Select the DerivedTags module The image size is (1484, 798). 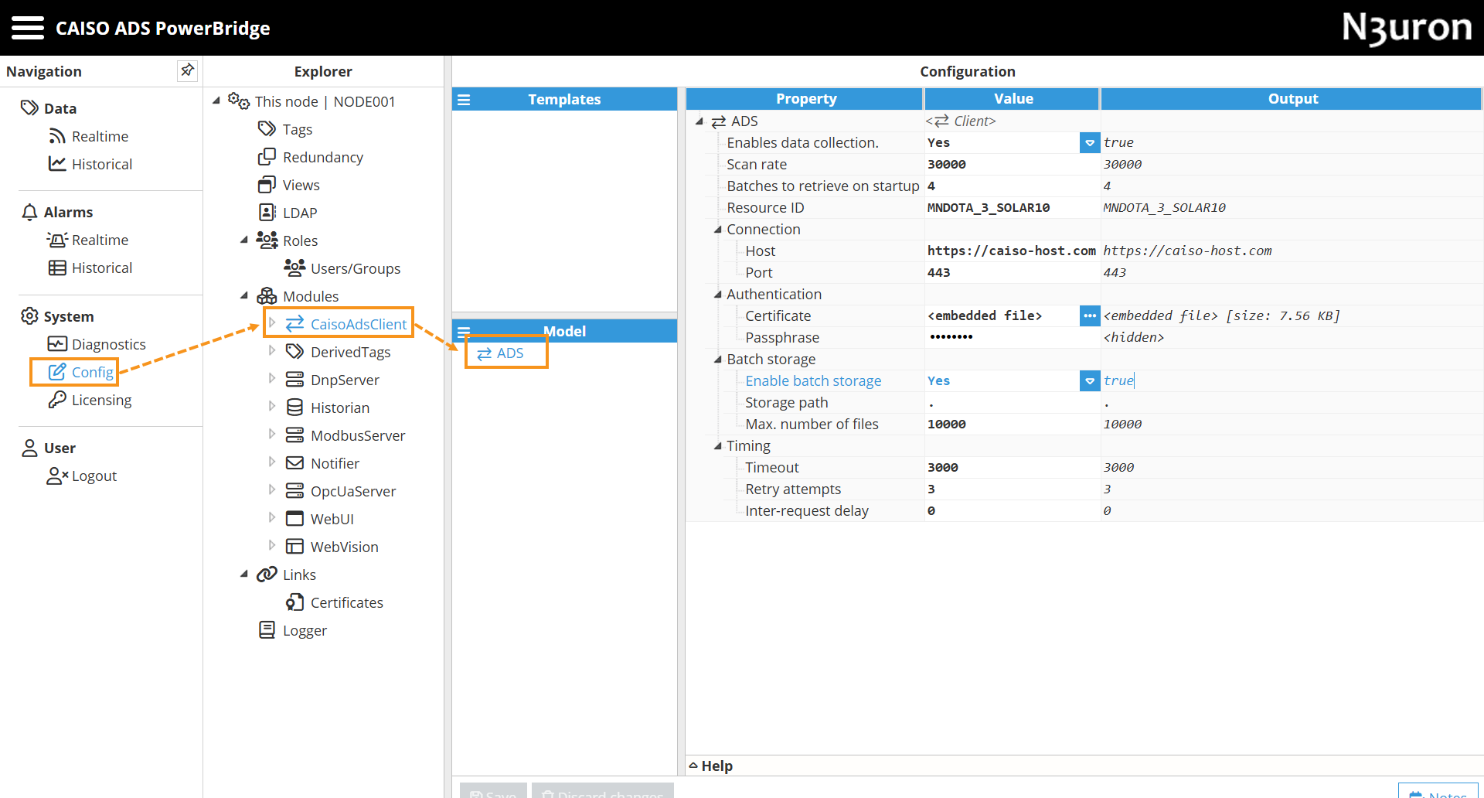point(339,352)
